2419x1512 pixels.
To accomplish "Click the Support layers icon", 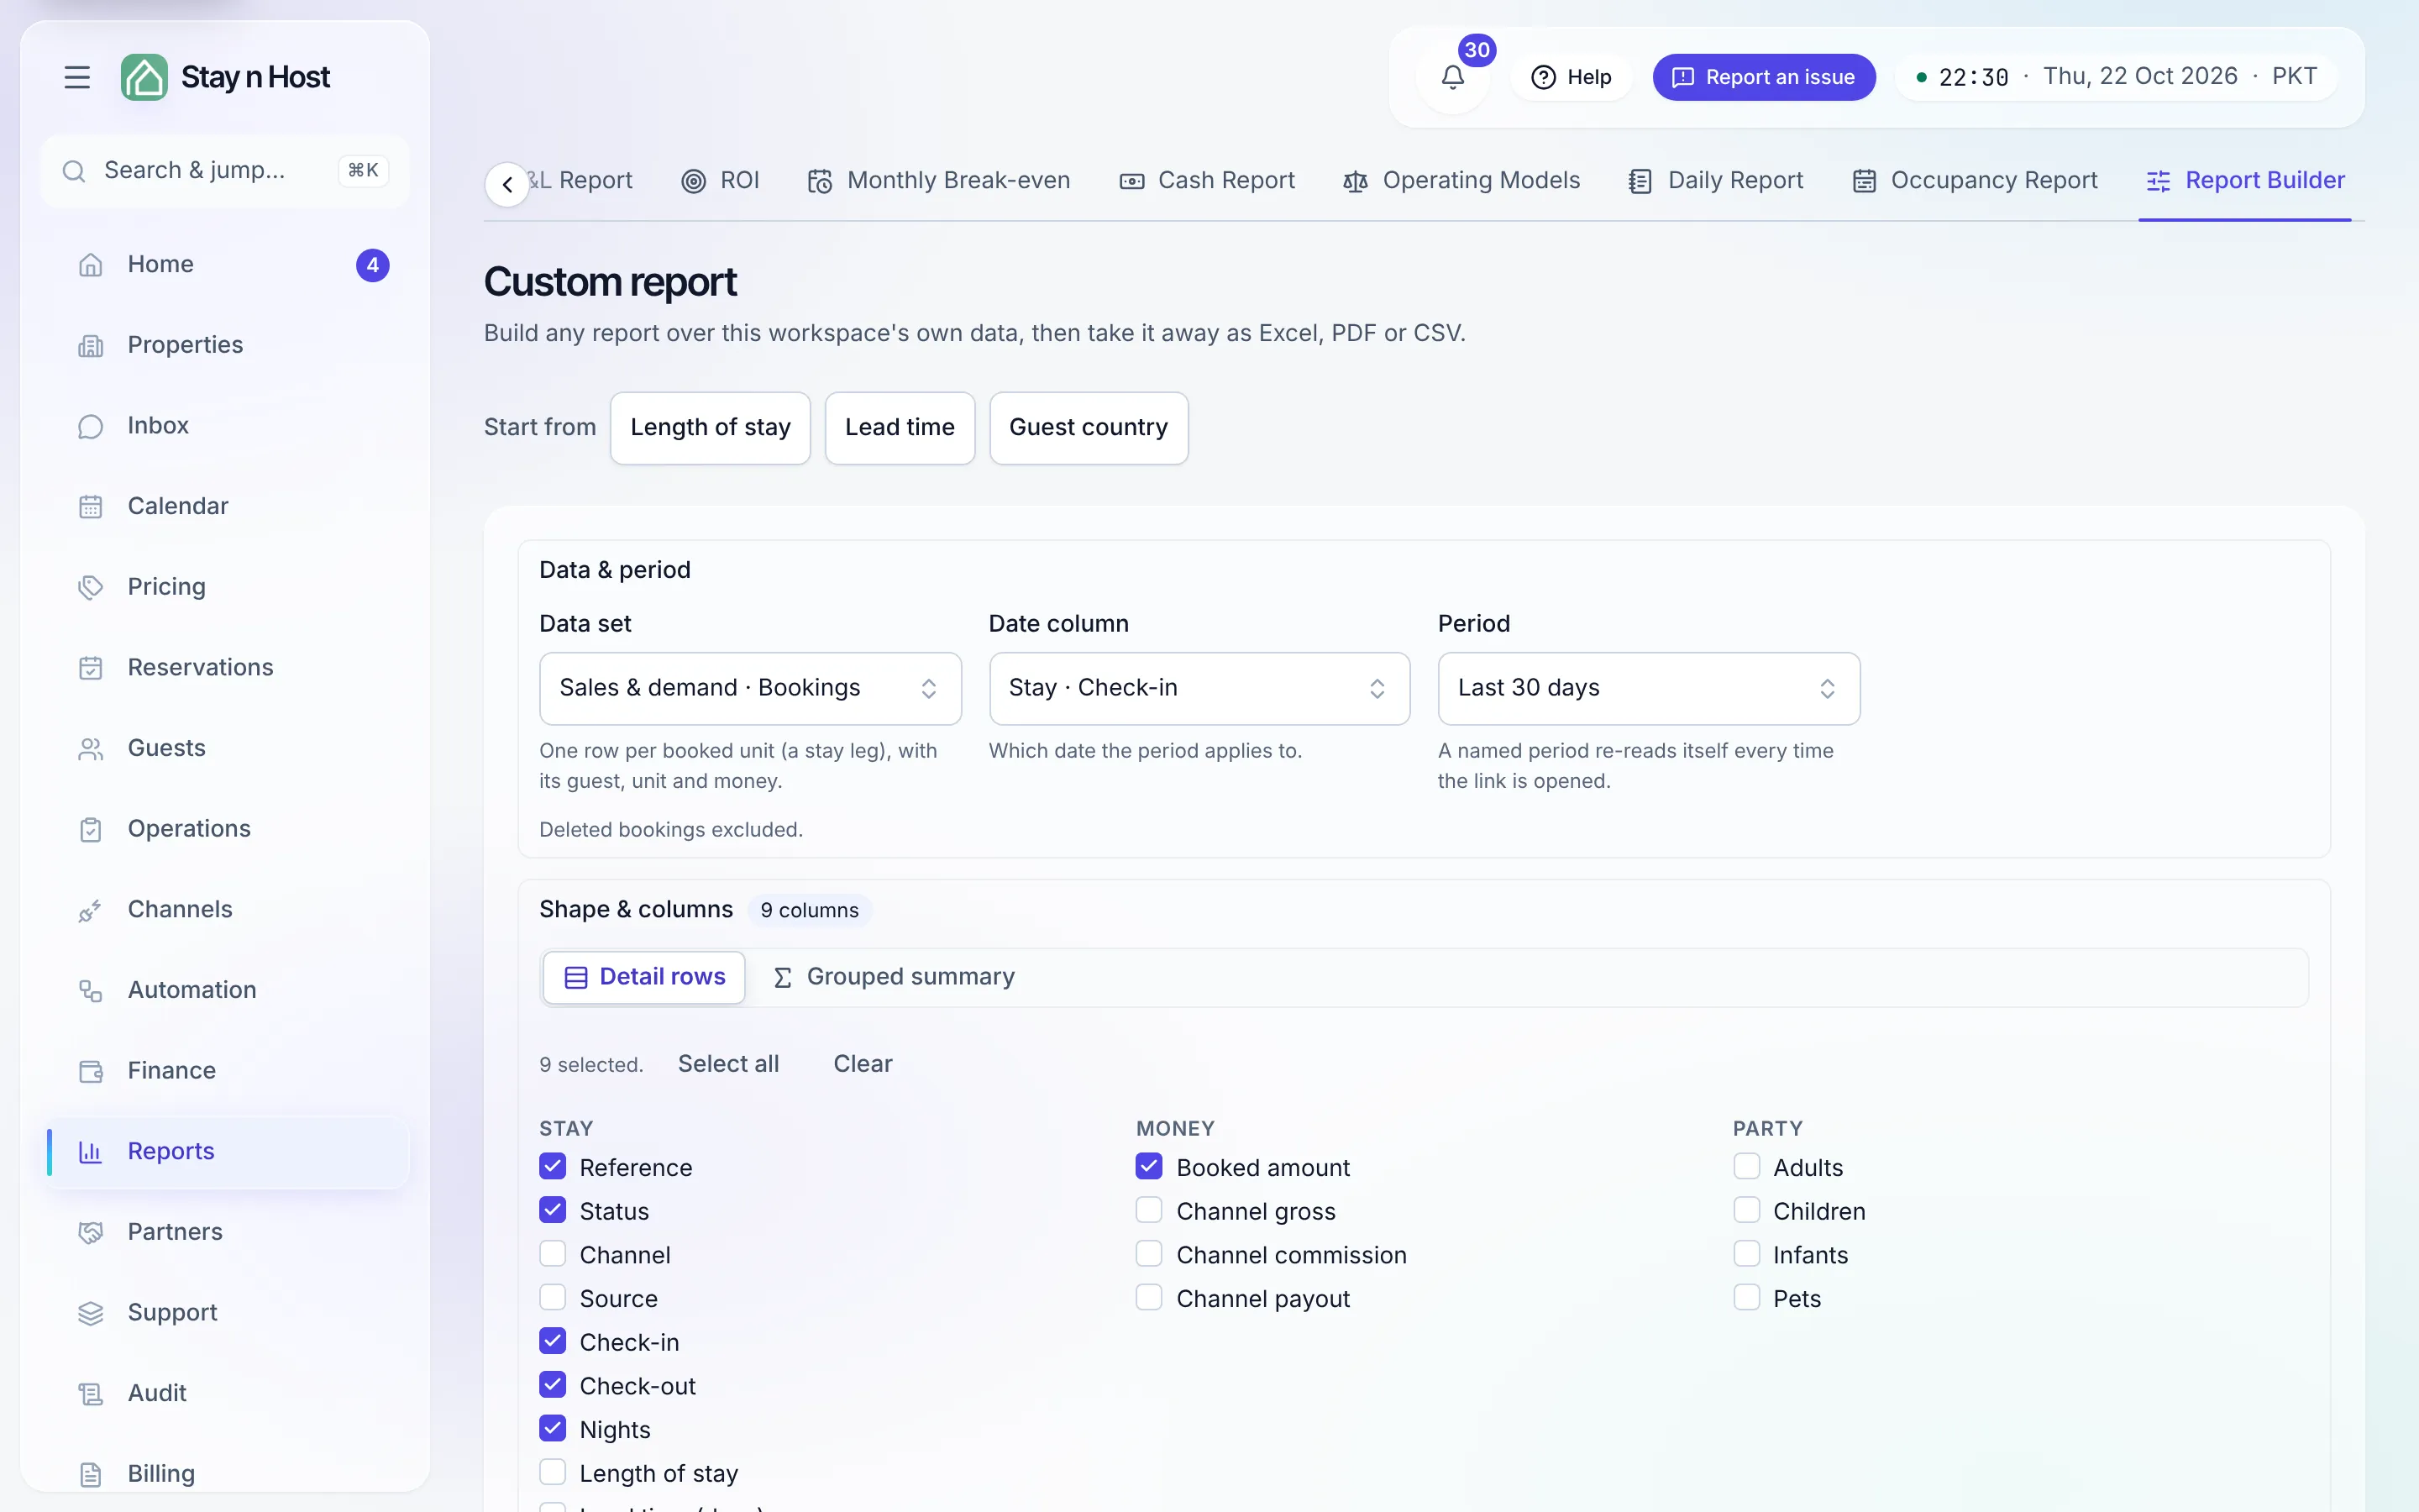I will coord(91,1314).
